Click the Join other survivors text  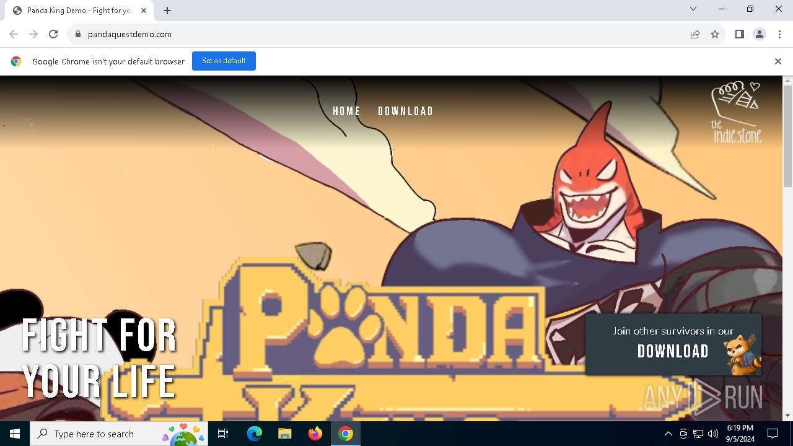point(673,331)
